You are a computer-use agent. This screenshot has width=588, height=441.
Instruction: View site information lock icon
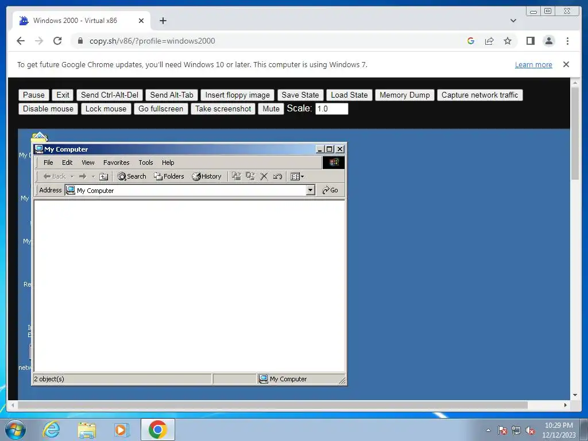[x=80, y=41]
